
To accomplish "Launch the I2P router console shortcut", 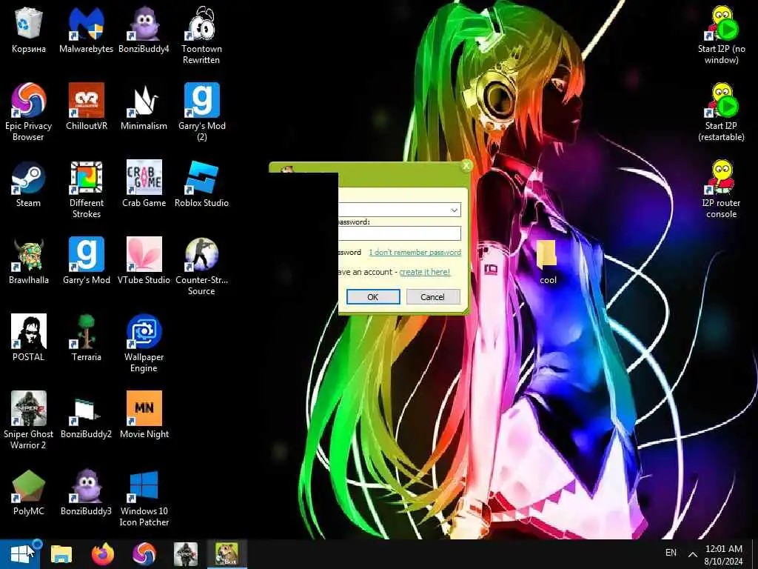I will [721, 189].
